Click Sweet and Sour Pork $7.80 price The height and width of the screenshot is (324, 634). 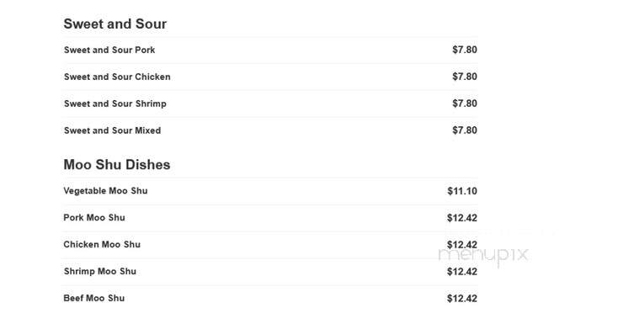coord(465,50)
